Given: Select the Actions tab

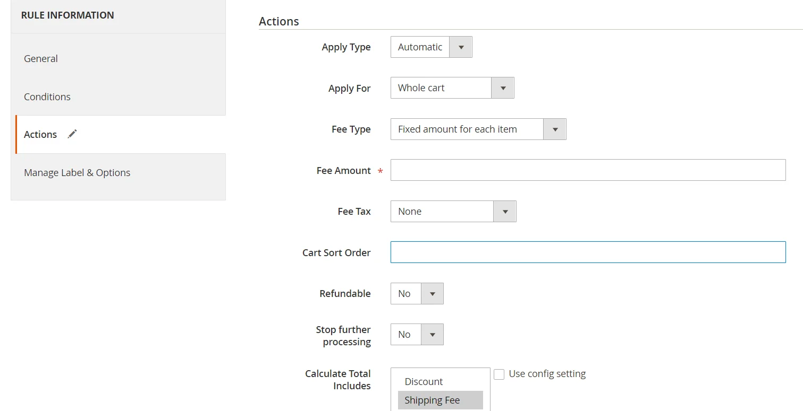Looking at the screenshot, I should click(40, 135).
